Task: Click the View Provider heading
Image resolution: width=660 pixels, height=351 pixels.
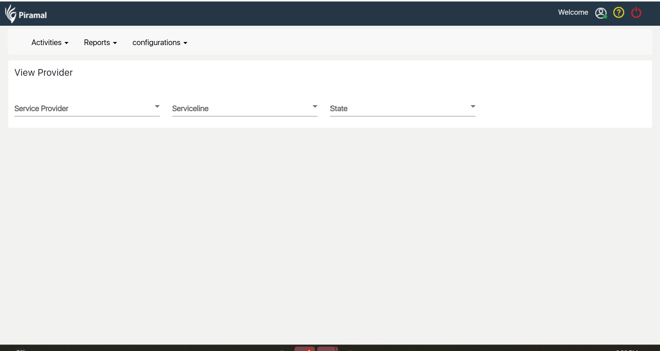Action: (44, 73)
